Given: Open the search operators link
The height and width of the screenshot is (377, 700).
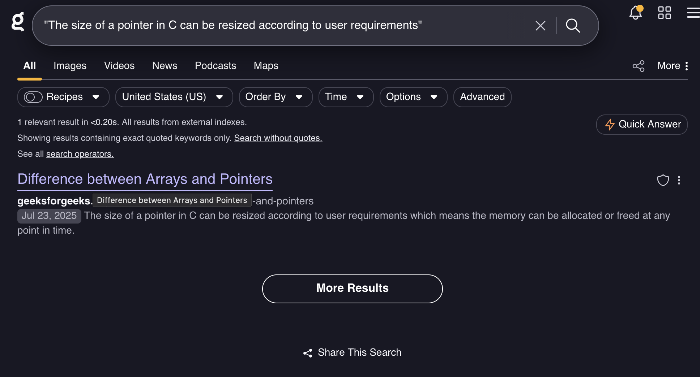Looking at the screenshot, I should click(80, 154).
